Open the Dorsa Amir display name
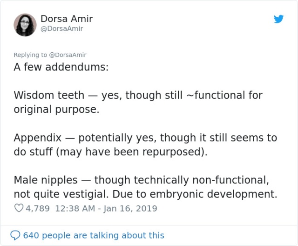Viewport: 298px width, 246px height. 67,19
